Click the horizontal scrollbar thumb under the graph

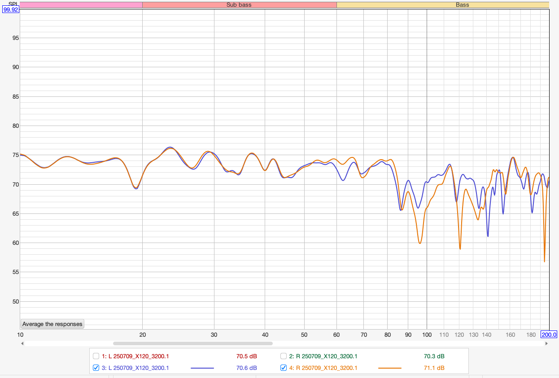tap(193, 343)
